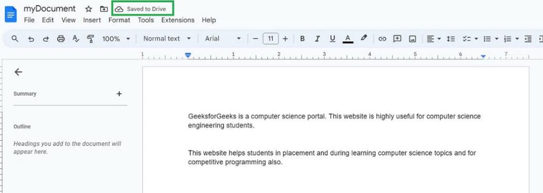Toggle italic formatting
The width and height of the screenshot is (543, 193).
pos(317,39)
